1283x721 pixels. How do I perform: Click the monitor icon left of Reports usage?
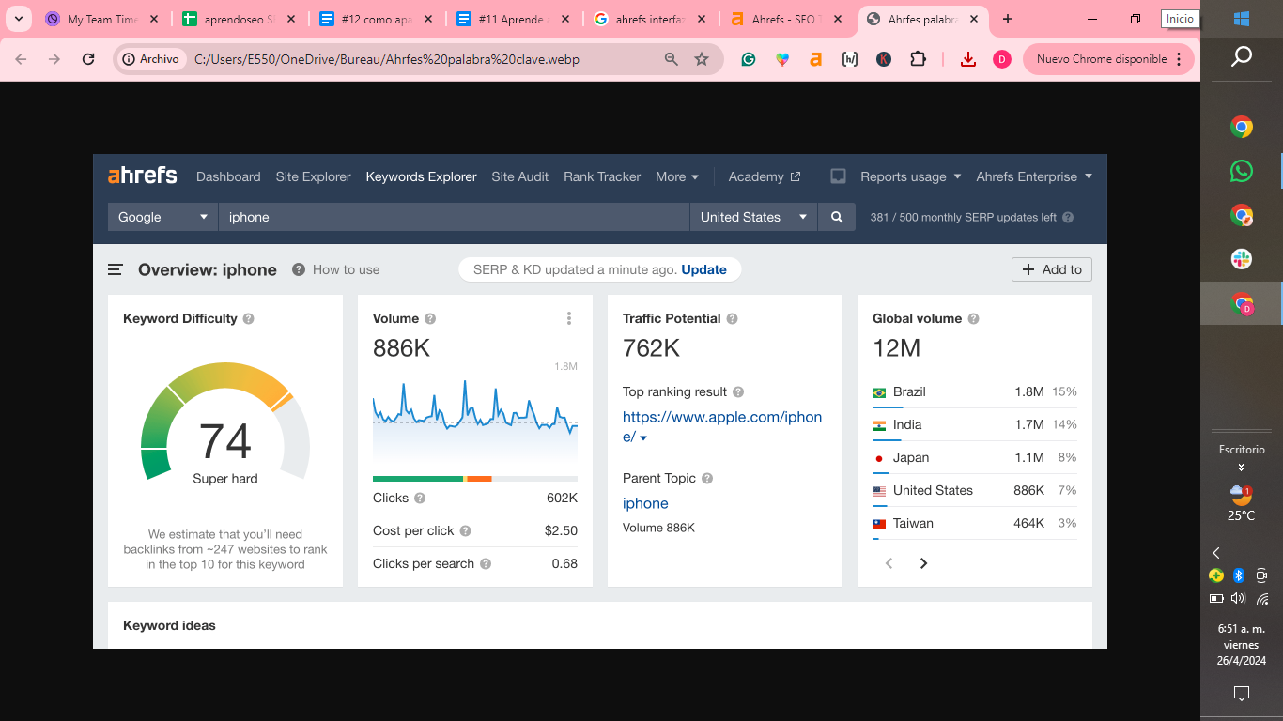[839, 176]
